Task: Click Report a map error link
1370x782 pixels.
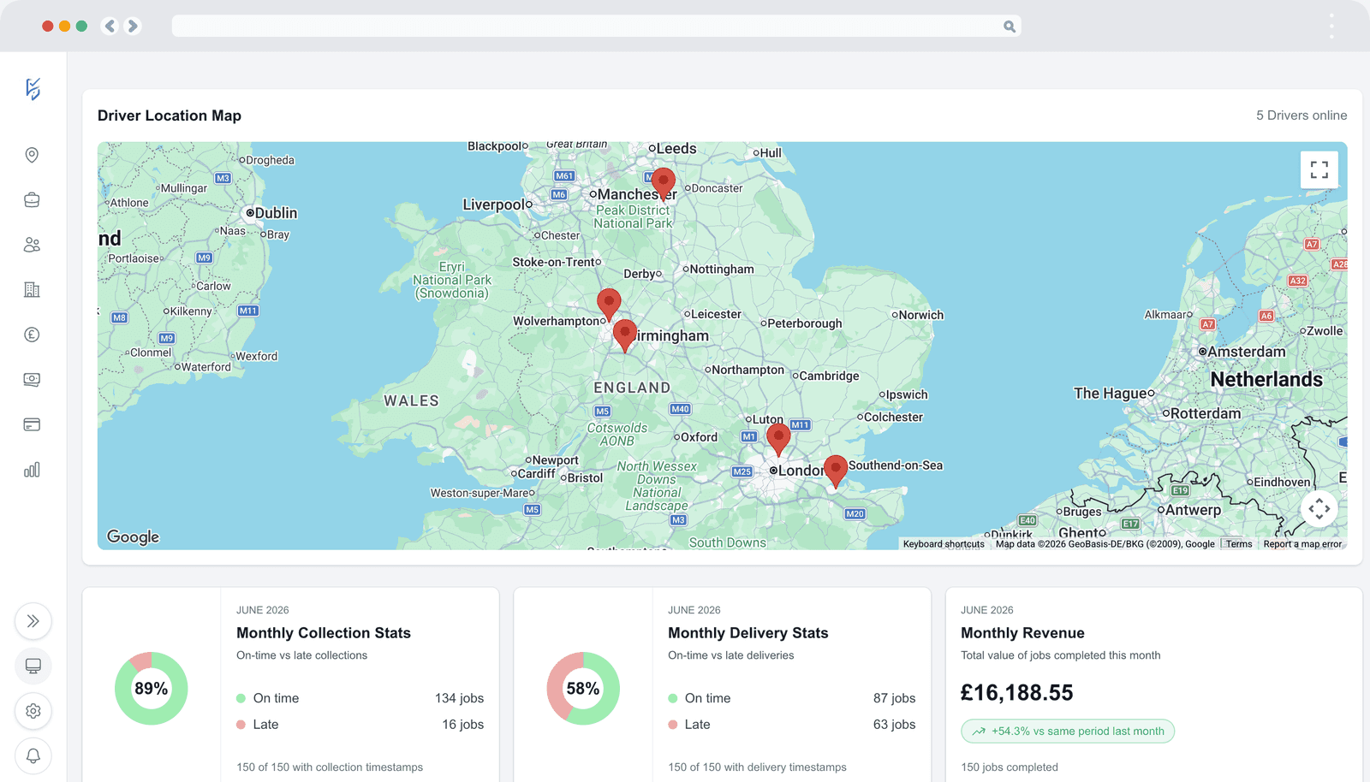Action: pyautogui.click(x=1302, y=544)
